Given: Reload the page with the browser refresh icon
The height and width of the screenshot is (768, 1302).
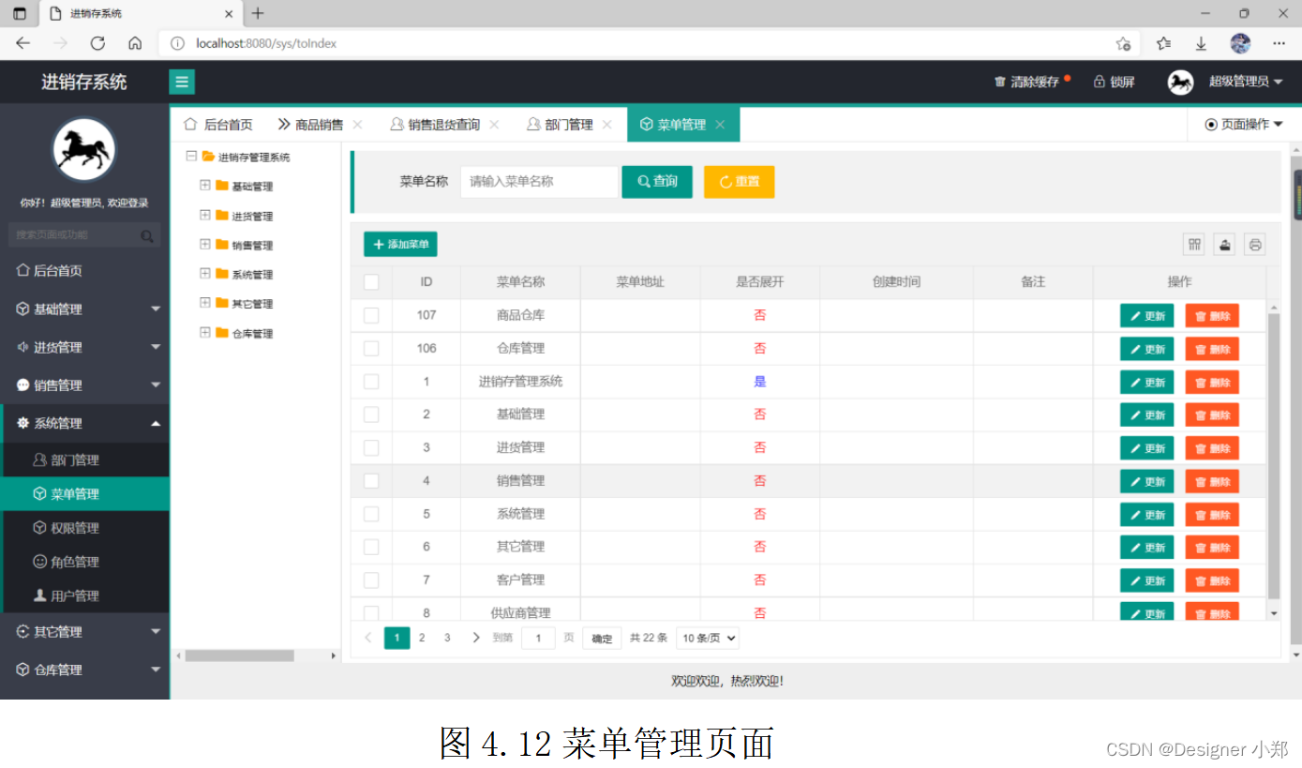Looking at the screenshot, I should [x=97, y=43].
